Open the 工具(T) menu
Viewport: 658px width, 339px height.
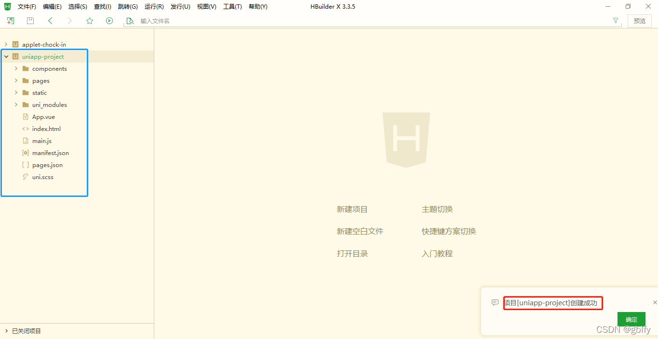[232, 7]
